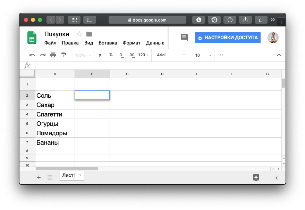Click the НАСТРОЙКИ ДОСТУПА button
Image resolution: width=305 pixels, height=210 pixels.
pyautogui.click(x=228, y=37)
